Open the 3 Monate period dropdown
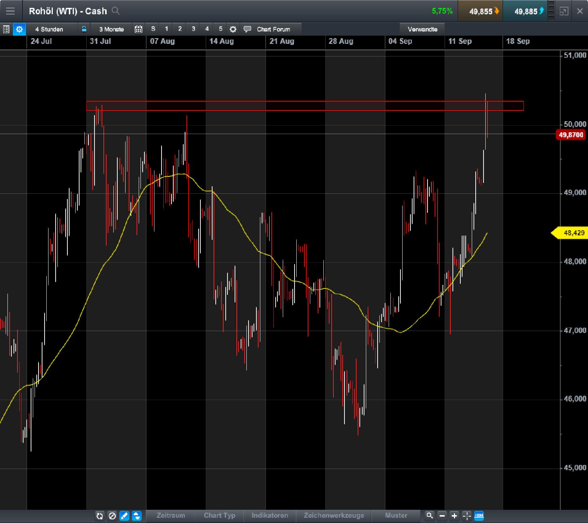This screenshot has width=588, height=523. 111,29
